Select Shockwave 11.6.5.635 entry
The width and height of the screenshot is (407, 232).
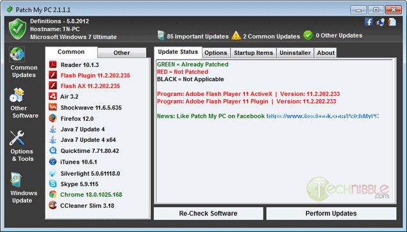91,107
